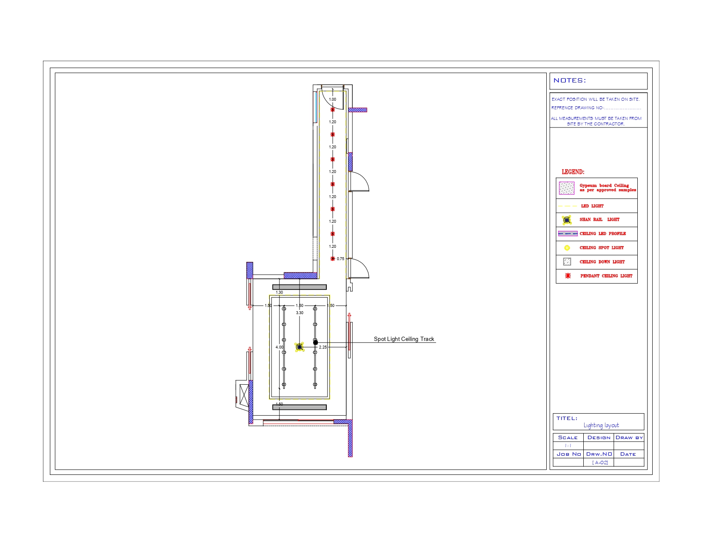Select the 4.00 vertical dimension label
The image size is (702, 542).
280,346
